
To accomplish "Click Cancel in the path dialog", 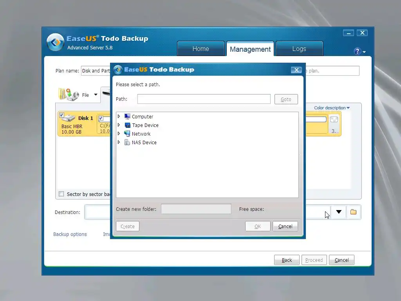I will [x=285, y=226].
